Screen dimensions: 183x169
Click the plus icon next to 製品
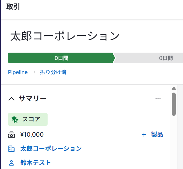[x=144, y=135]
